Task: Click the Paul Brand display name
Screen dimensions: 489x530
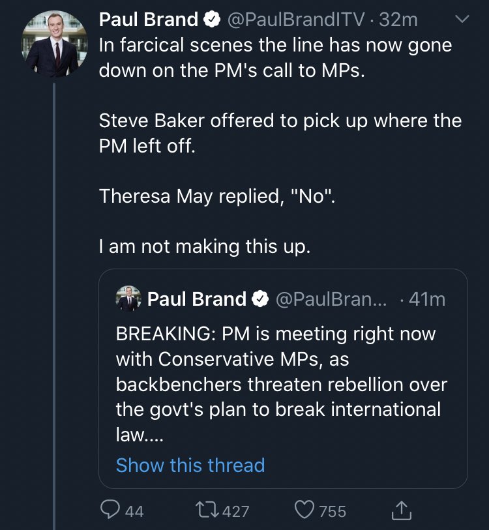Action: coord(149,20)
